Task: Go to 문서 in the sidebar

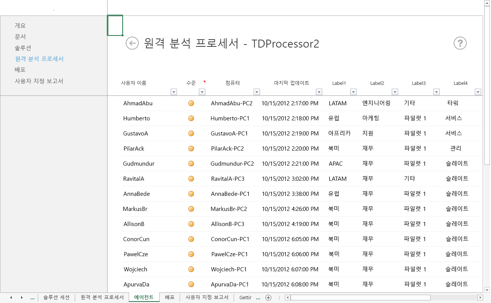Action: point(20,37)
